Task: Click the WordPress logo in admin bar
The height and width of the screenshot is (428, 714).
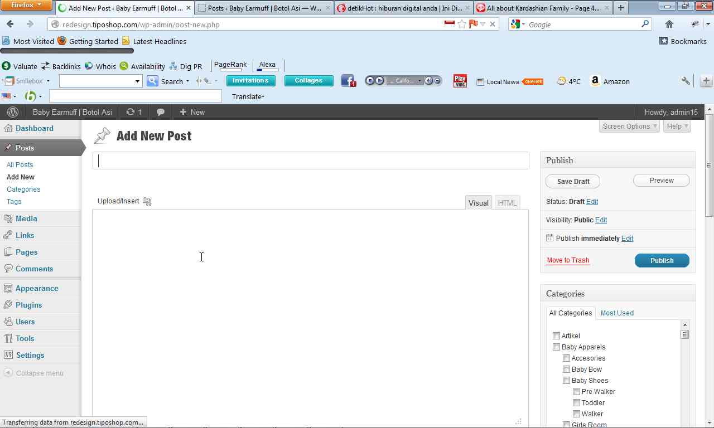Action: [x=12, y=112]
